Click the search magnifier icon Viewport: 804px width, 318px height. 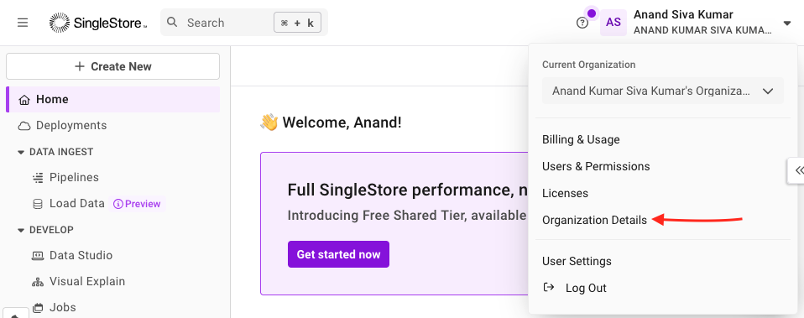172,22
